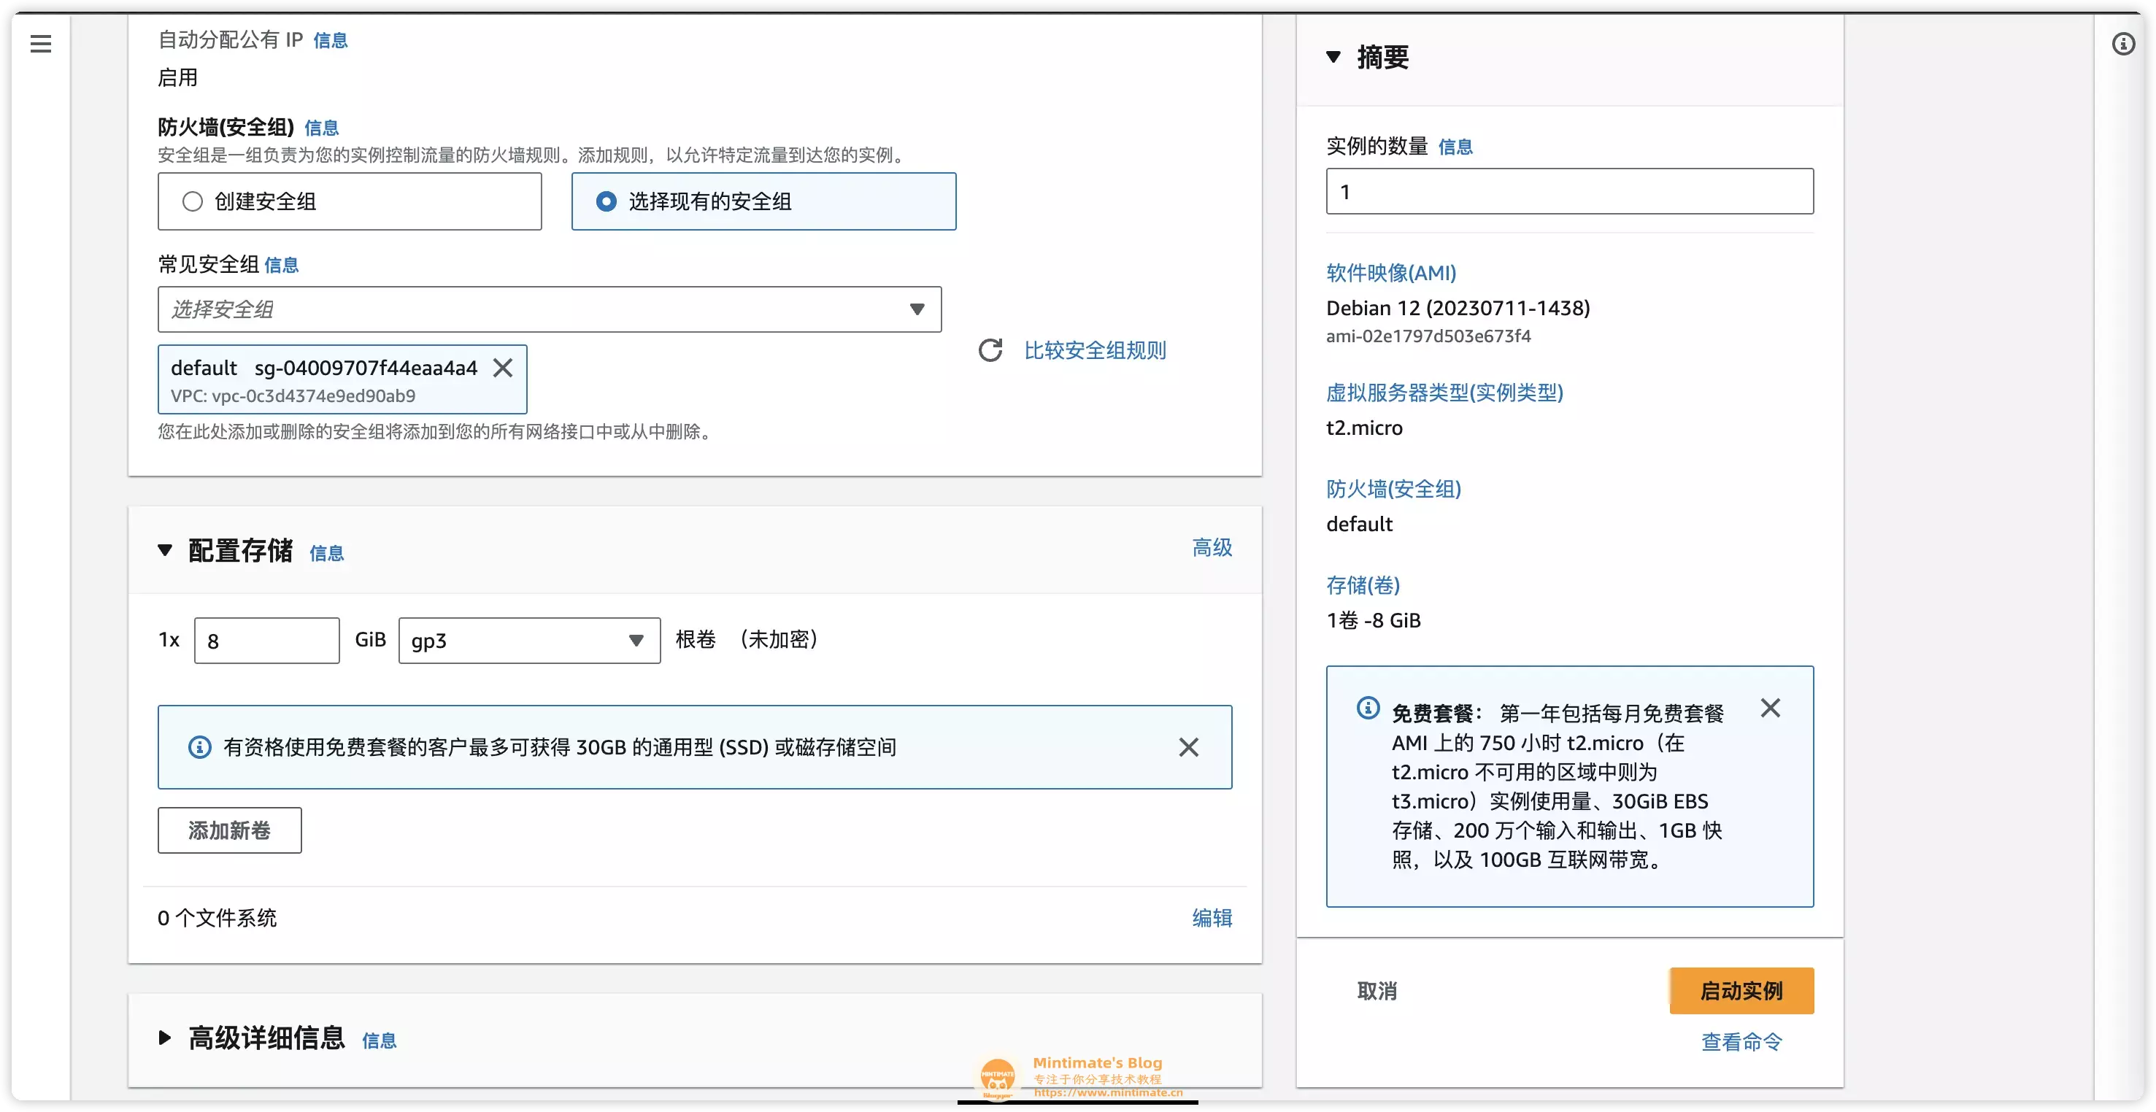Open info link for Configure storage
The image size is (2156, 1112).
tap(326, 552)
